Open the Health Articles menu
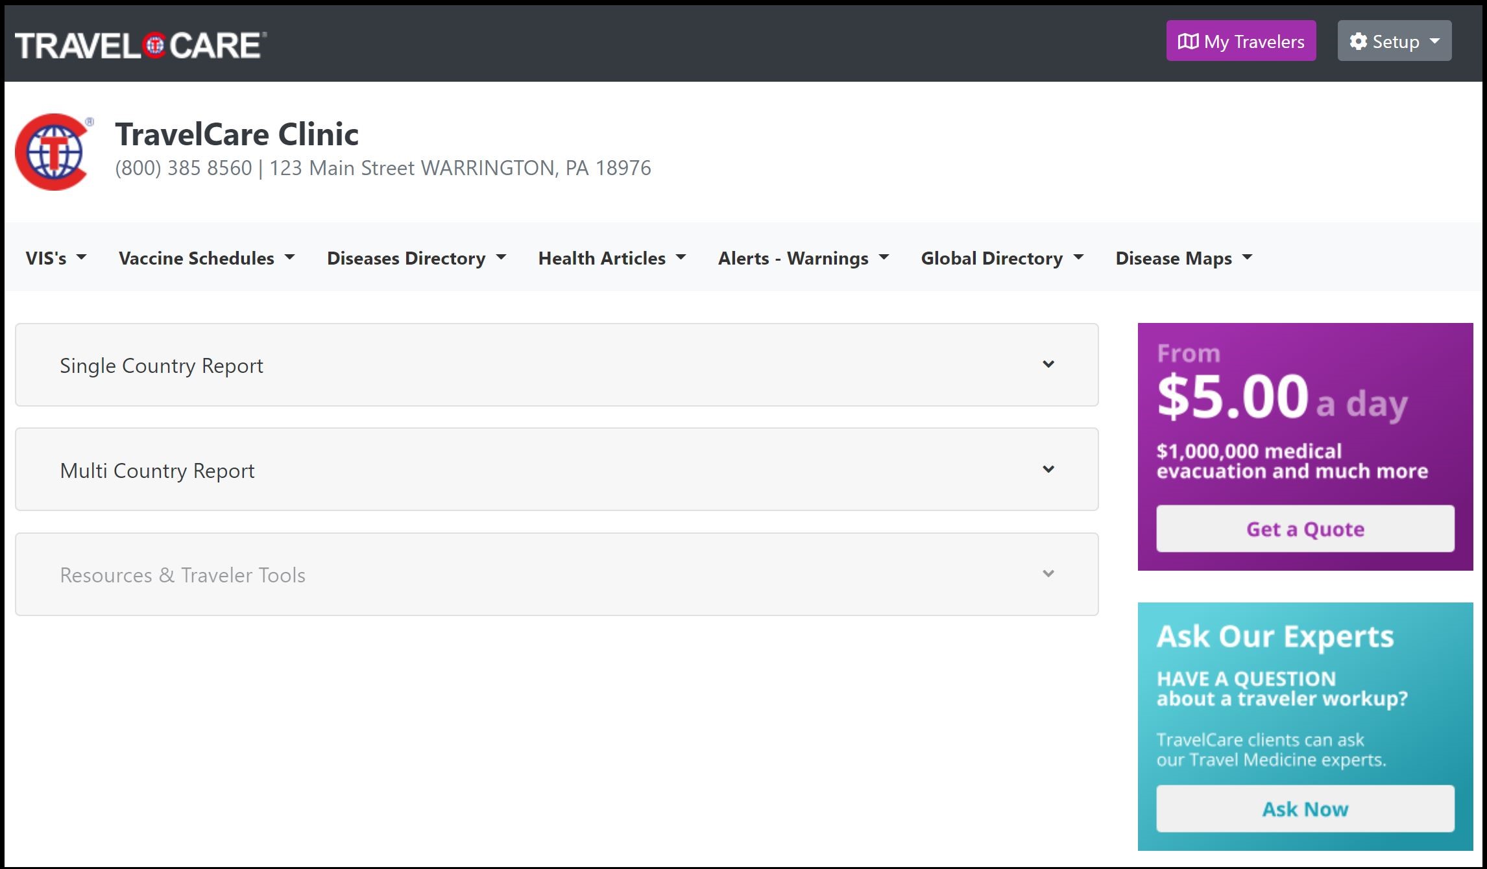Viewport: 1487px width, 869px height. click(x=612, y=258)
